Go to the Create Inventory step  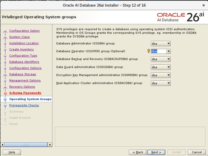[x=21, y=49]
